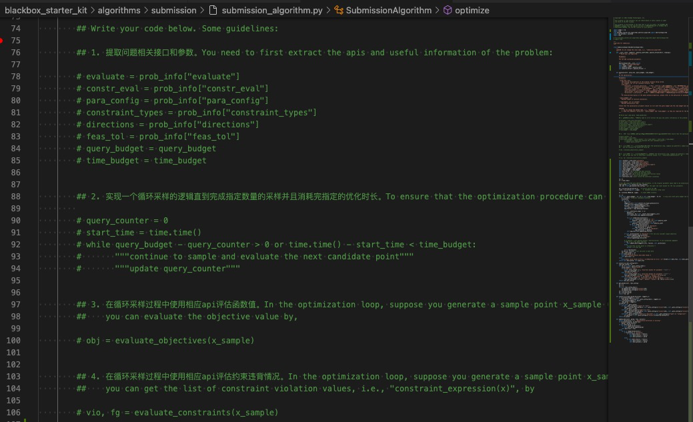Click the optimize breadcrumb label
This screenshot has height=422, width=693.
point(472,11)
